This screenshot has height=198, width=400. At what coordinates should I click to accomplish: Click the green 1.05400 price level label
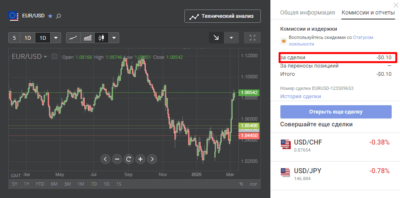click(x=249, y=126)
